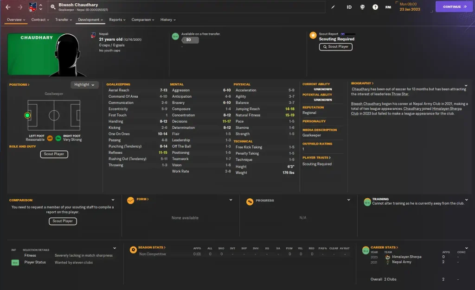475x290 pixels.
Task: Open the Overview tab menu
Action: pos(16,19)
